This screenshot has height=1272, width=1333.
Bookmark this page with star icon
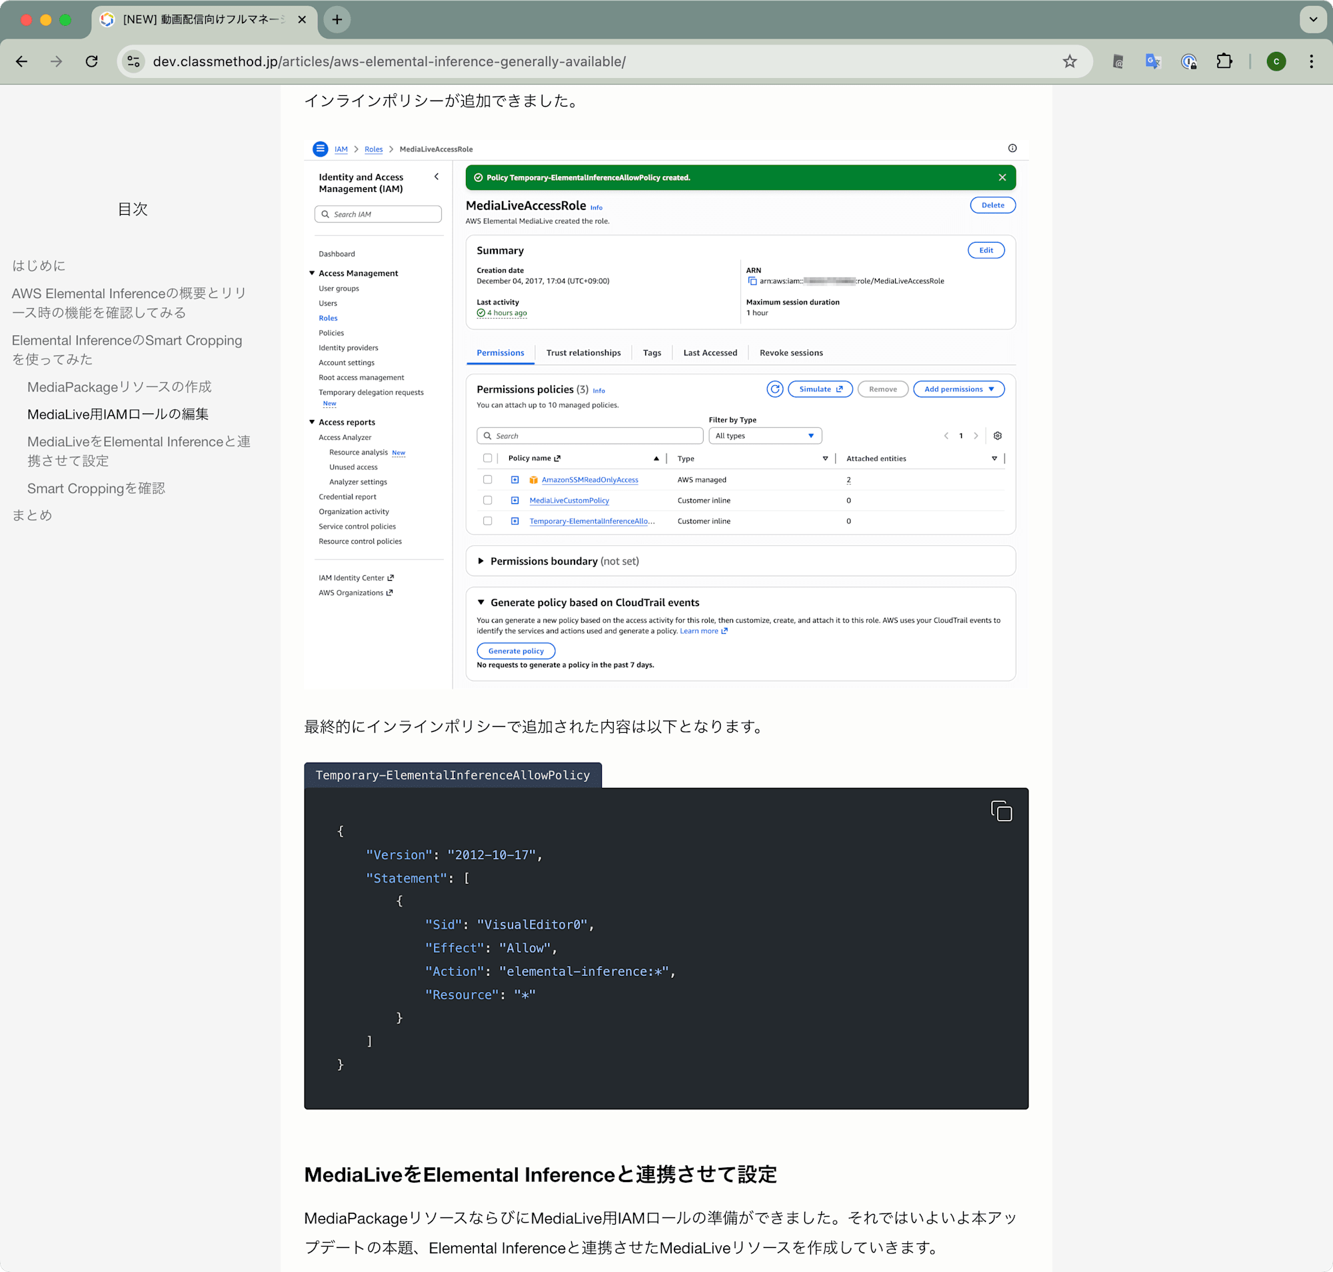[x=1069, y=62]
